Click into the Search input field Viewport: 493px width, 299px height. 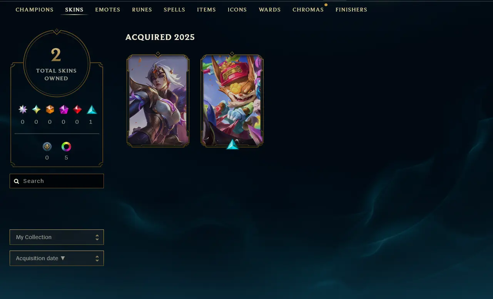tap(57, 181)
